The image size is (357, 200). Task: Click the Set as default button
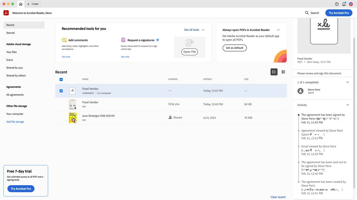pyautogui.click(x=234, y=48)
